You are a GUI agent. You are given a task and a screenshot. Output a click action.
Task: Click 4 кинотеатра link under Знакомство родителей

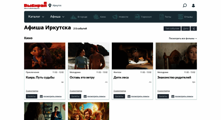[x=164, y=91]
